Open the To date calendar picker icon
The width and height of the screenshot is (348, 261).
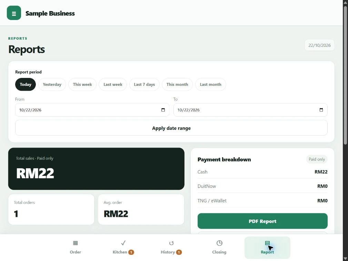coord(321,110)
